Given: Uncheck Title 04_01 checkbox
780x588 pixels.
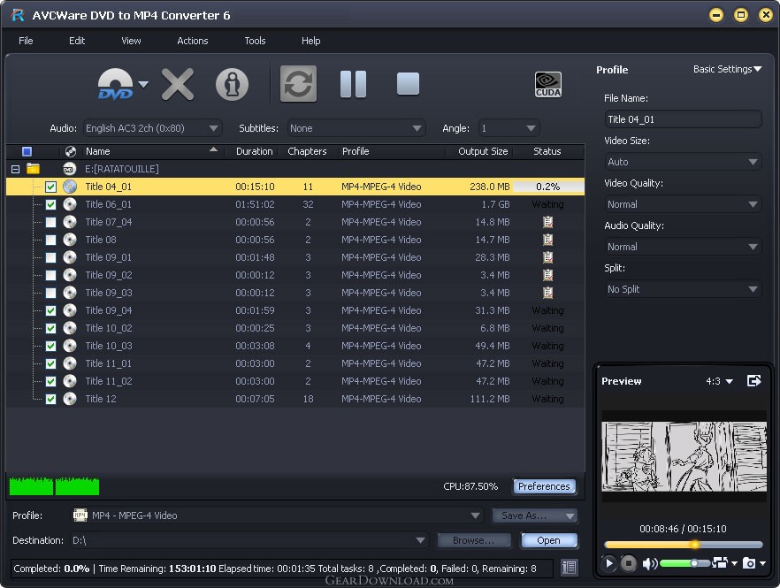Looking at the screenshot, I should 50,187.
